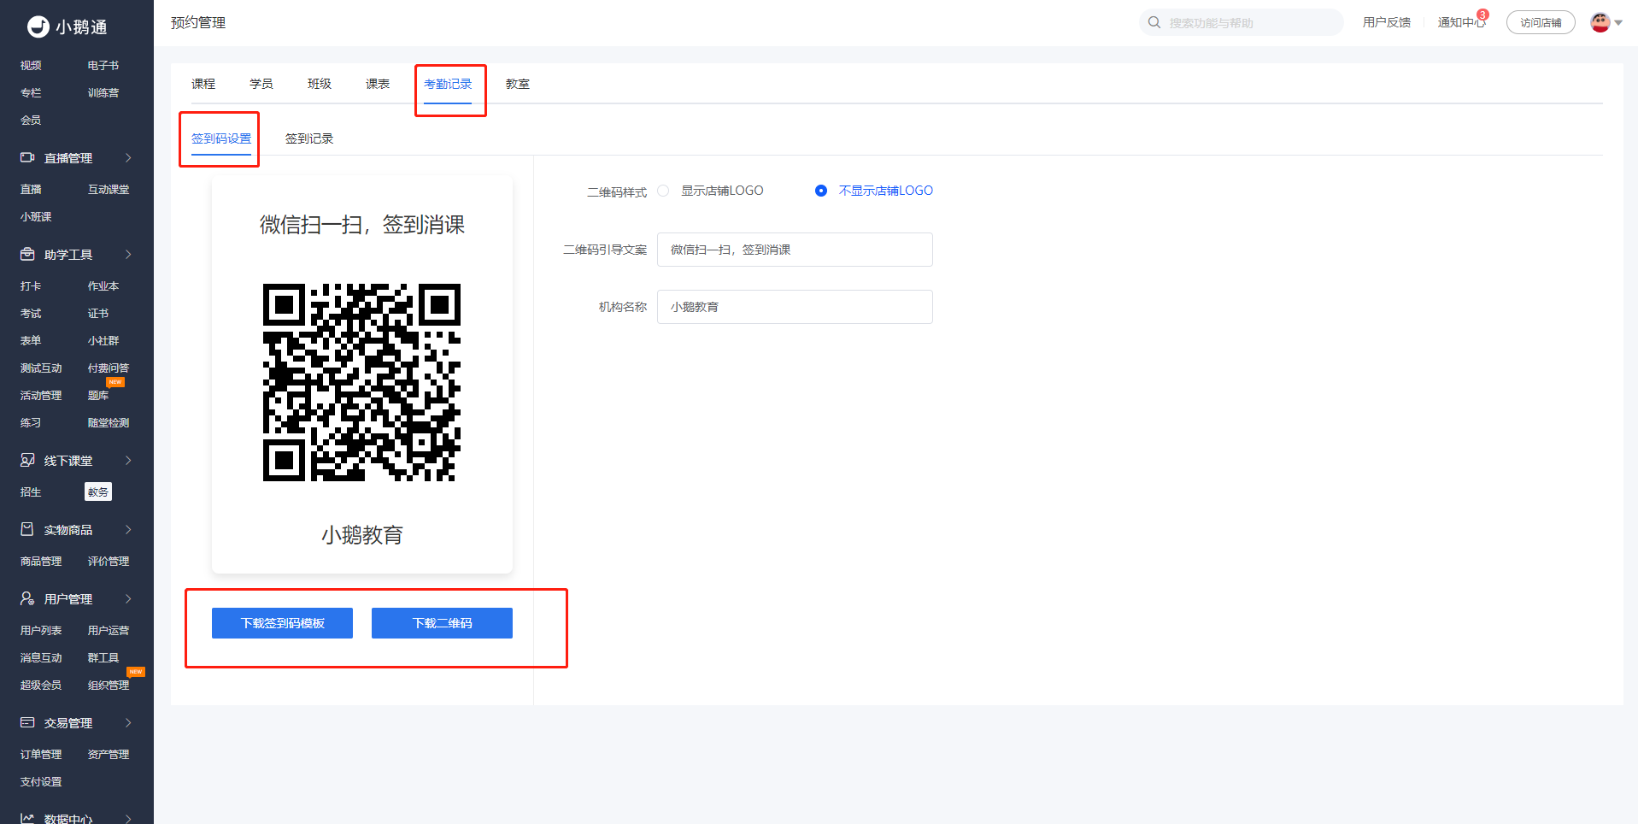Switch to the 考勤记录 tab
Image resolution: width=1638 pixels, height=824 pixels.
448,84
